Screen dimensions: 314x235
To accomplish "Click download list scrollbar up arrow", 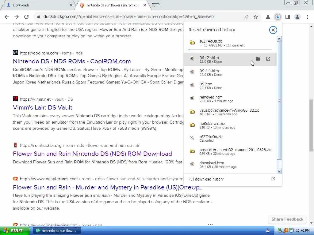I will (279, 39).
